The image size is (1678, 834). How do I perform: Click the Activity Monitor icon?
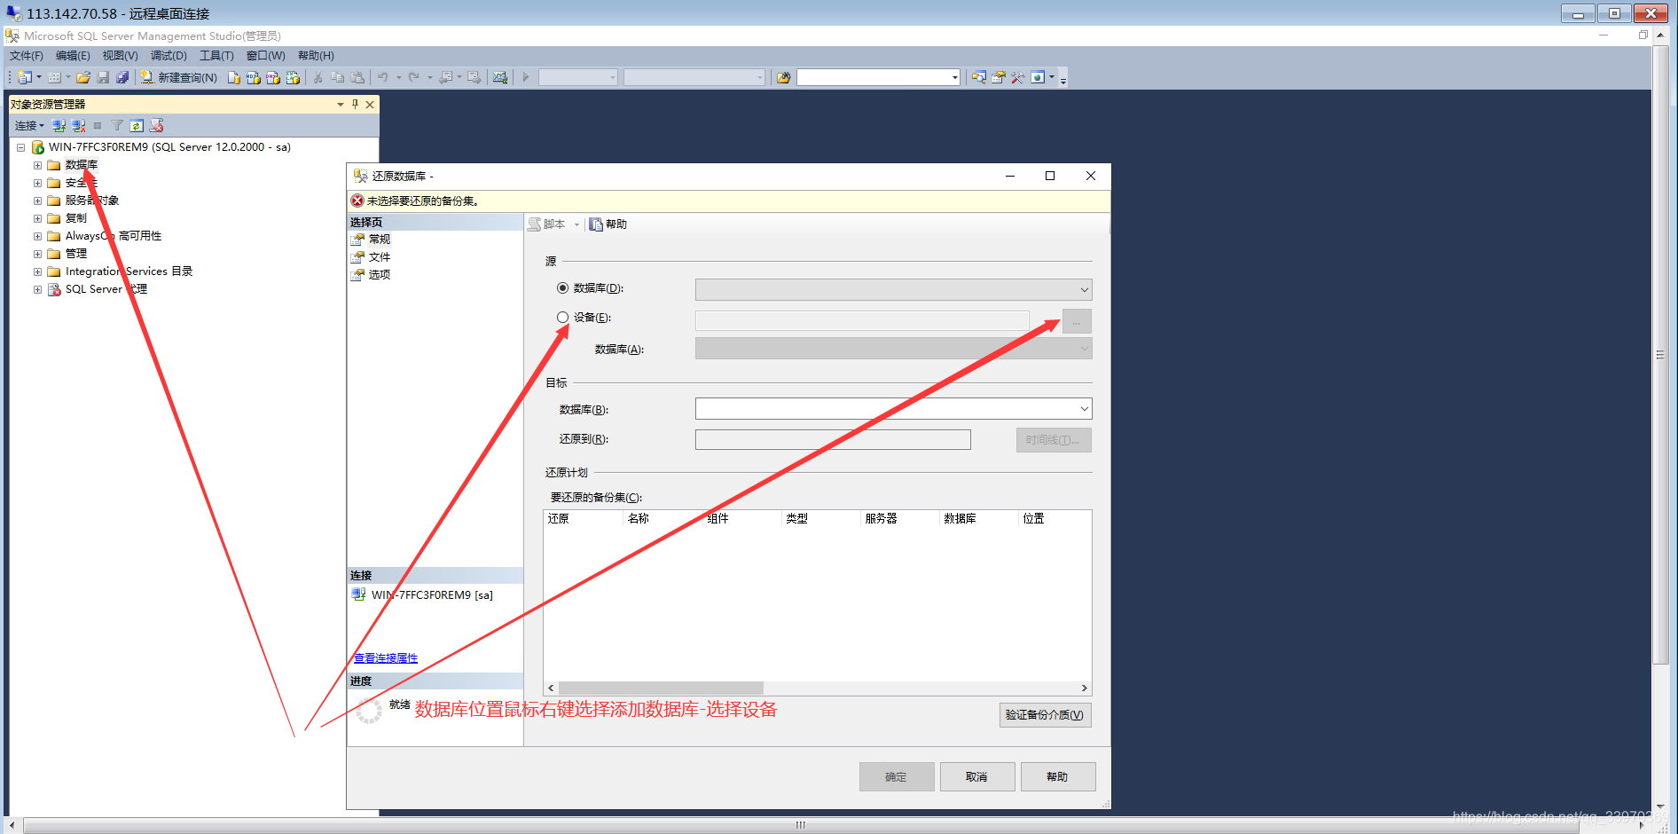click(500, 77)
